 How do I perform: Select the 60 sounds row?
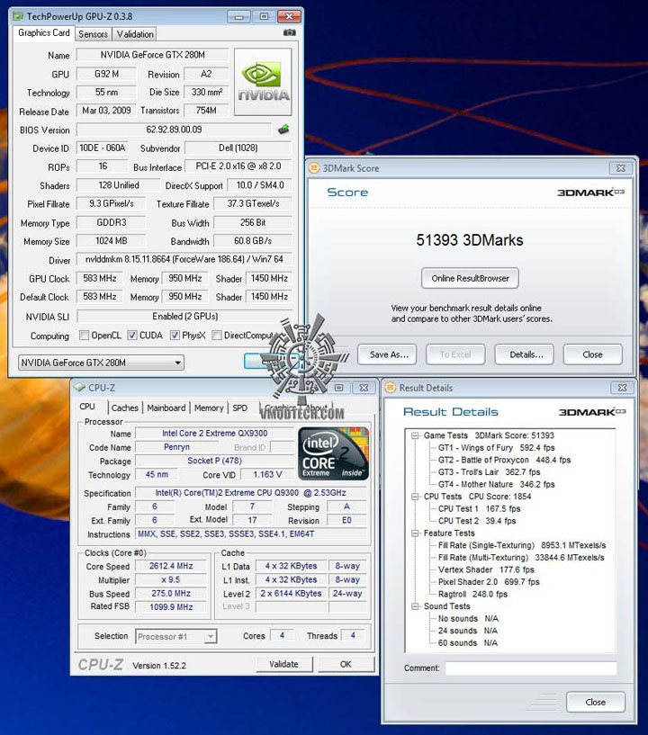tap(467, 642)
